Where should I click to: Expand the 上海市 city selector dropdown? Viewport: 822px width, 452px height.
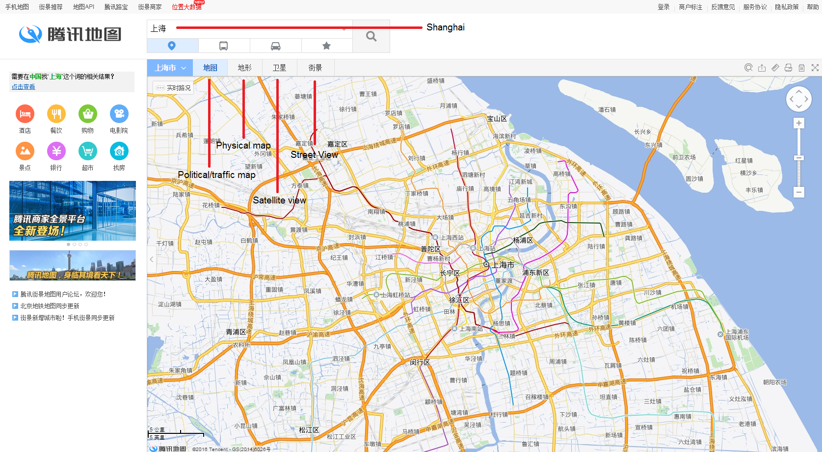(170, 68)
